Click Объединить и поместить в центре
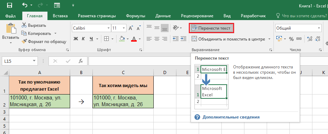Viewport: 328px width, 134px height. pos(228,39)
